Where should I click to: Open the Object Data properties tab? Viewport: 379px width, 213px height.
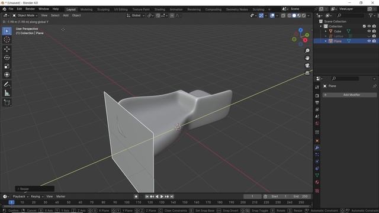(317, 175)
